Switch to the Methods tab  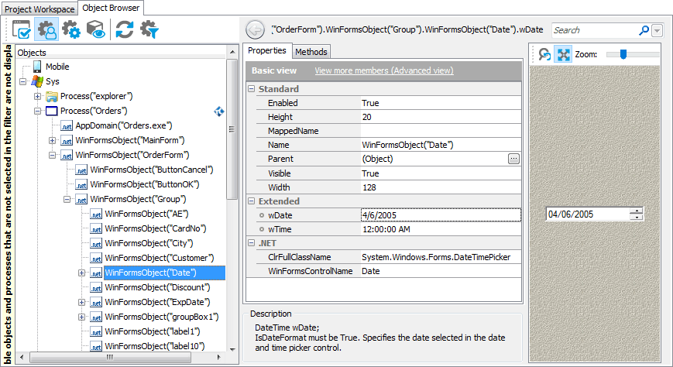pos(311,52)
